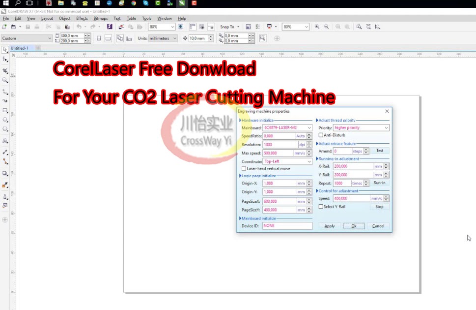Select the Color Eyedropper tool
Viewport: 476px width, 310px height.
(x=5, y=185)
